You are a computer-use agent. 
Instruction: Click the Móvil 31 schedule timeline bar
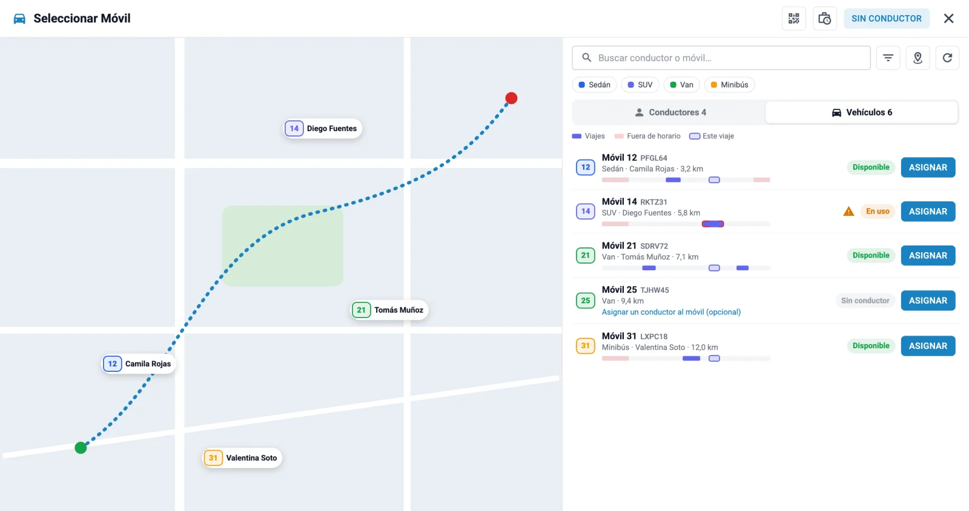click(x=686, y=359)
